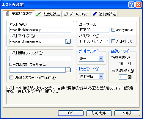Open the ダイヤルアップ tab
The width and height of the screenshot is (143, 119).
coord(76,14)
